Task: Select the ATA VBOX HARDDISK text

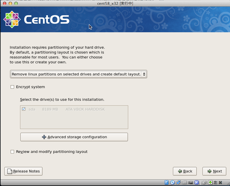Action: pyautogui.click(x=85, y=109)
